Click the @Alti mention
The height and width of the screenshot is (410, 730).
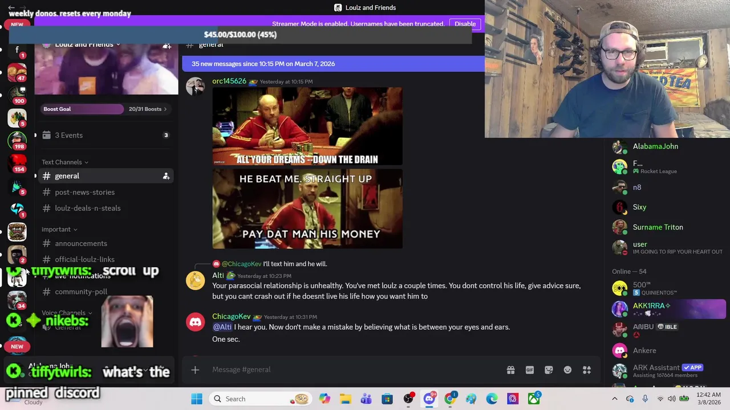click(x=222, y=327)
